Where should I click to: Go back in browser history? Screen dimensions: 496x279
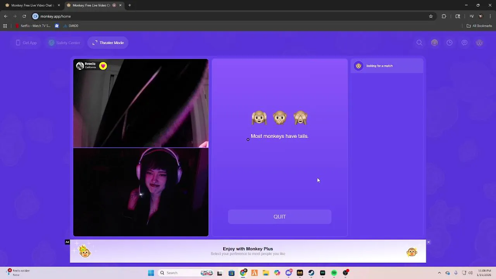pos(5,16)
